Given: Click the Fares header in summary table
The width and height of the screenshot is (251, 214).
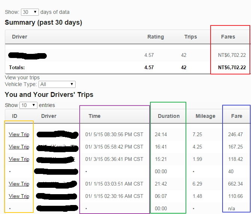Looking at the screenshot, I should click(228, 37).
